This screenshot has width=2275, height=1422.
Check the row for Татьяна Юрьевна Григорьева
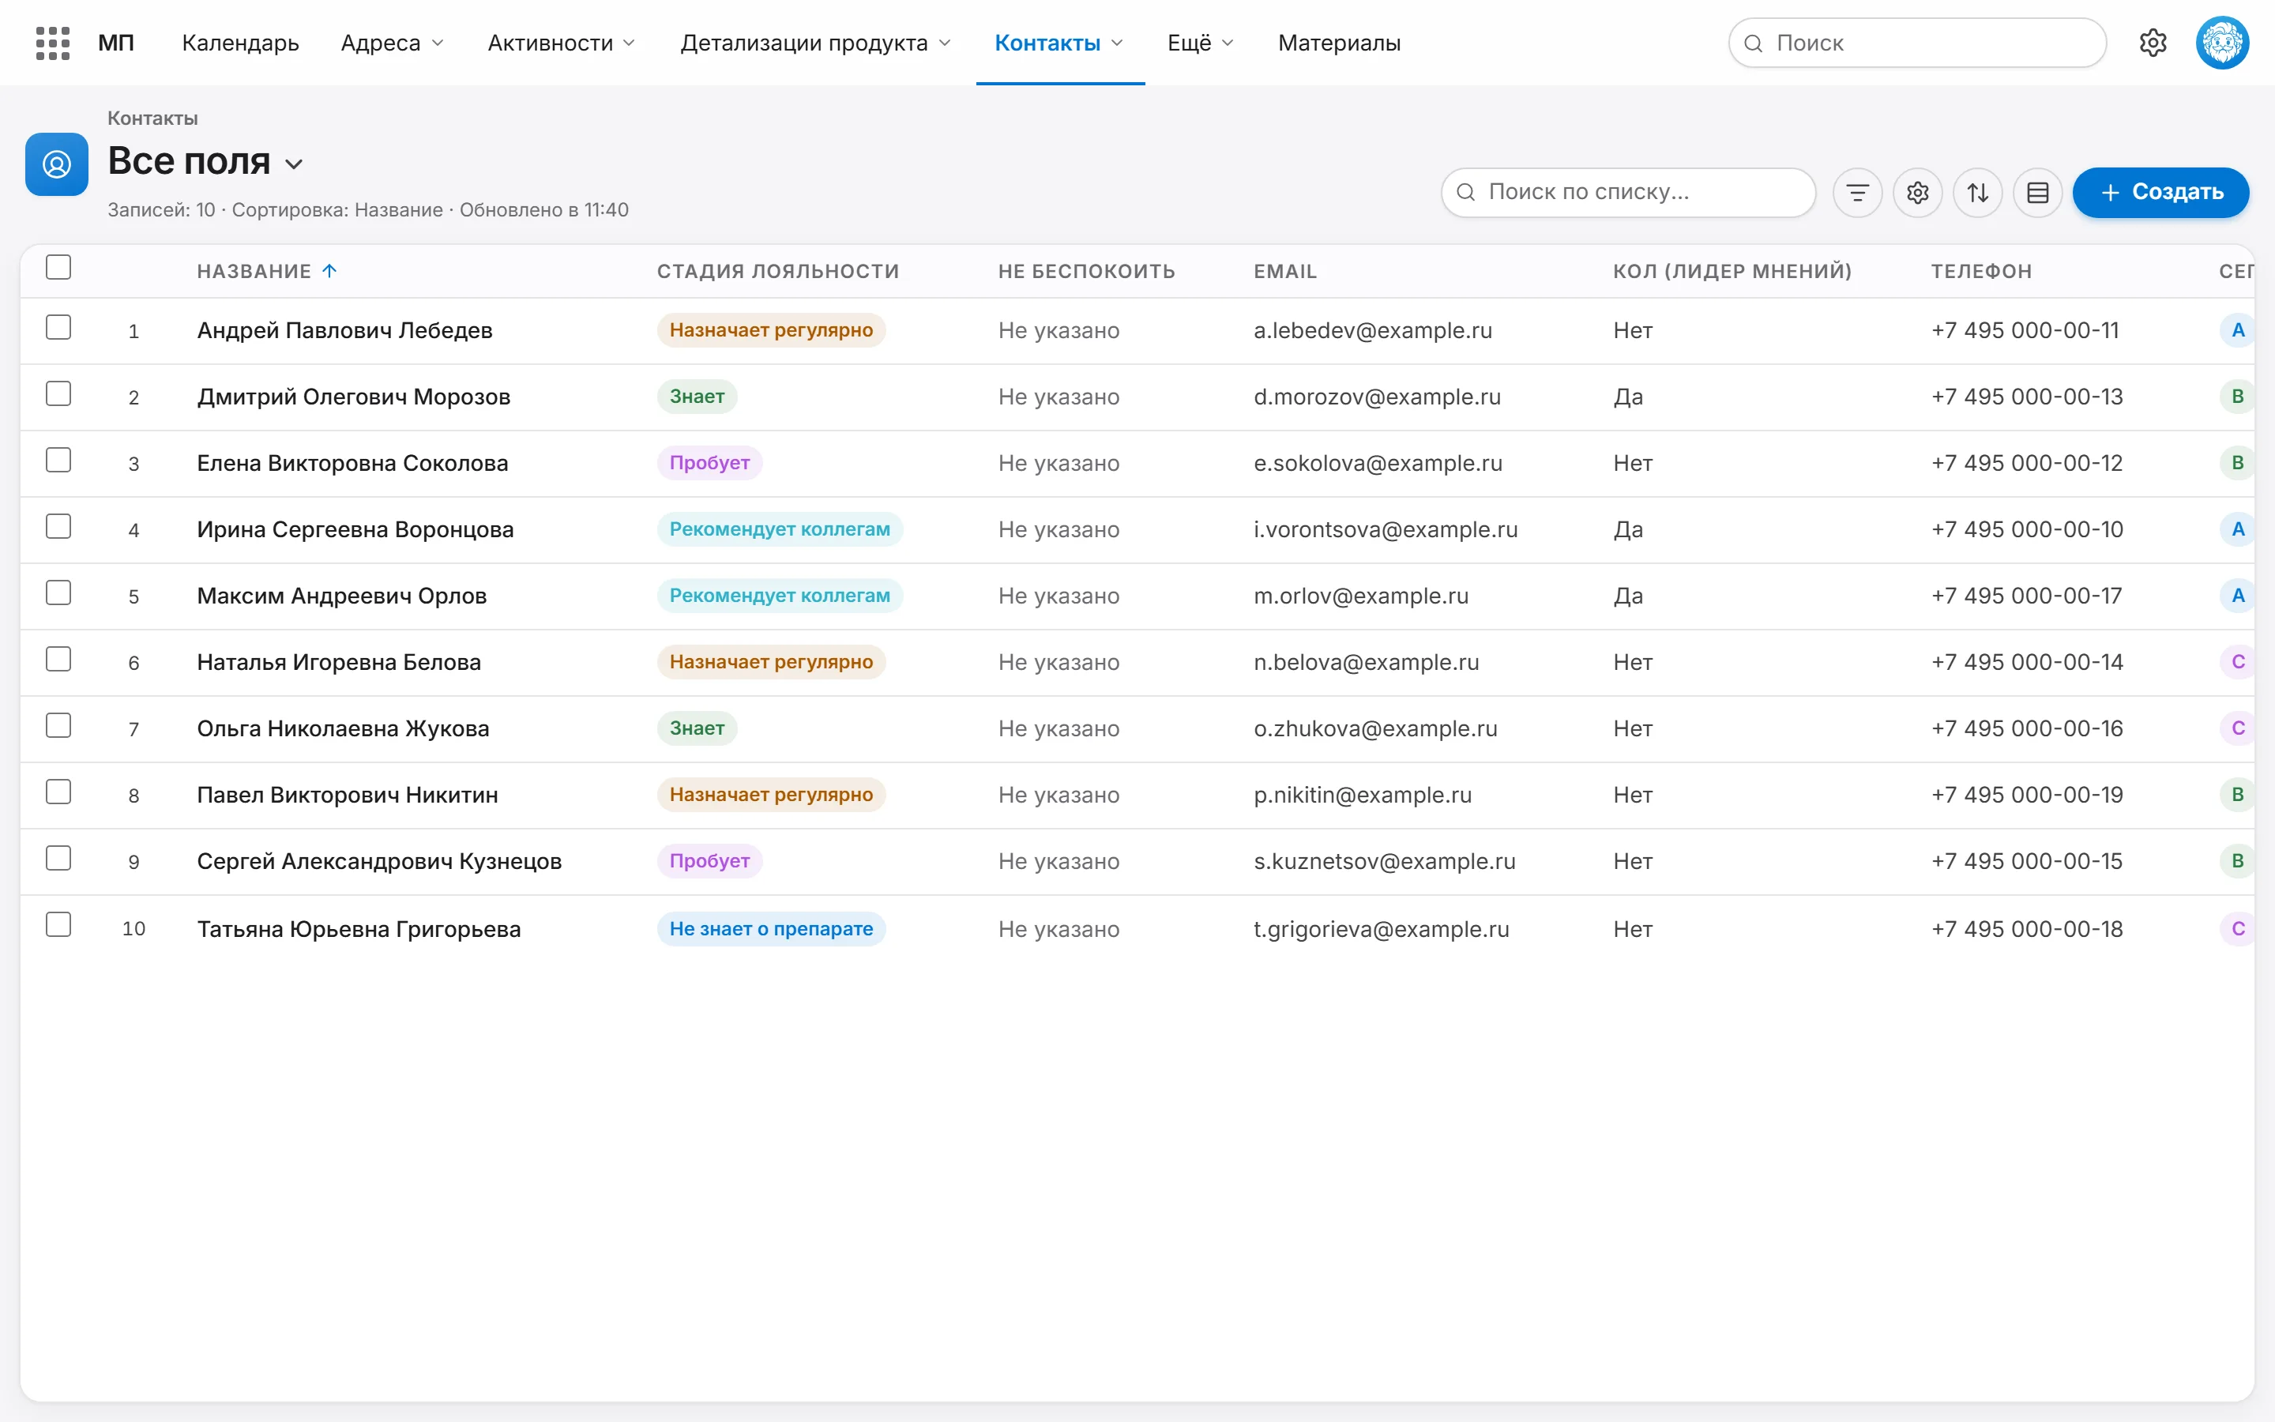(58, 924)
